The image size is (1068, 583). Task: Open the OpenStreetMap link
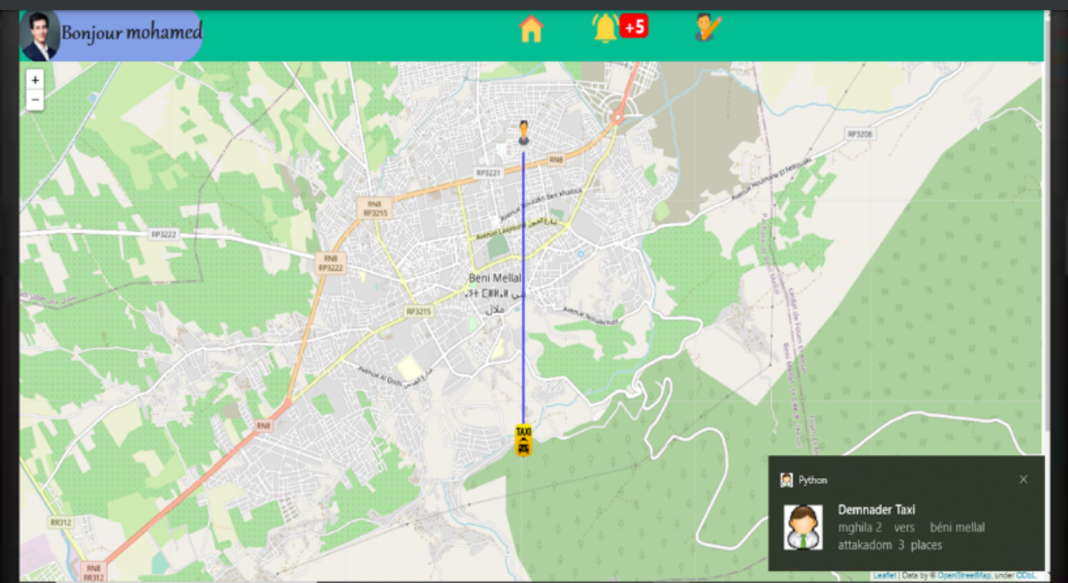click(x=962, y=575)
